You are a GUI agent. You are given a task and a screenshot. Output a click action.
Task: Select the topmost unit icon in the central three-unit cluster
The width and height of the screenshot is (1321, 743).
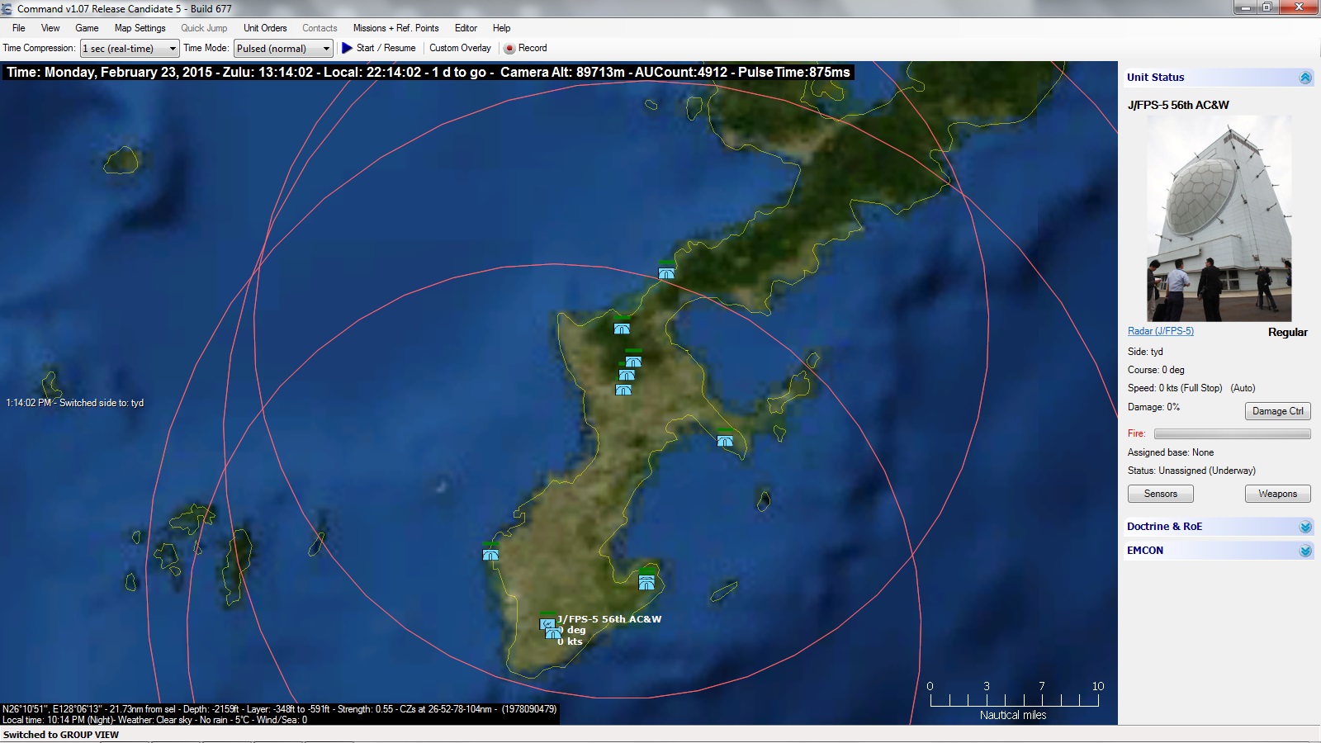pos(633,361)
